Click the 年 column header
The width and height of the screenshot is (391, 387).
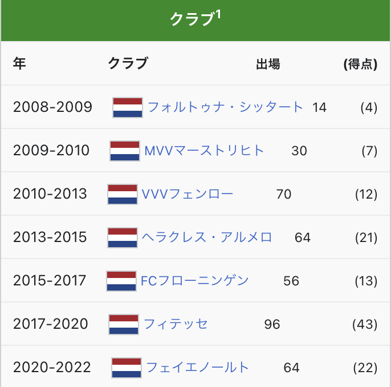pyautogui.click(x=19, y=64)
